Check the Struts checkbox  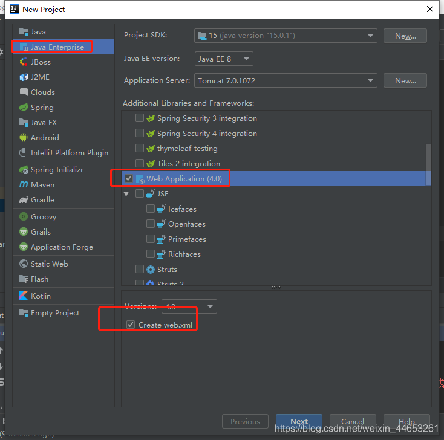point(140,269)
